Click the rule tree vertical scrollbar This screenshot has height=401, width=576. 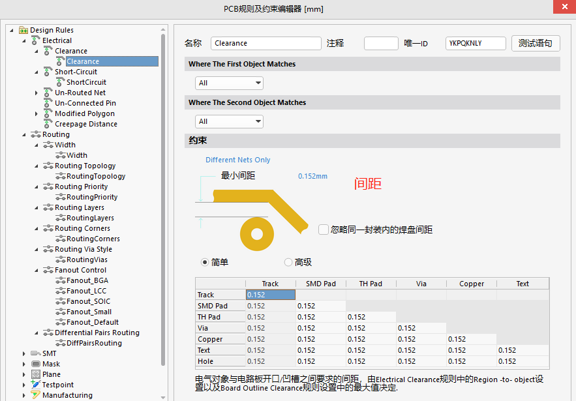[163, 200]
